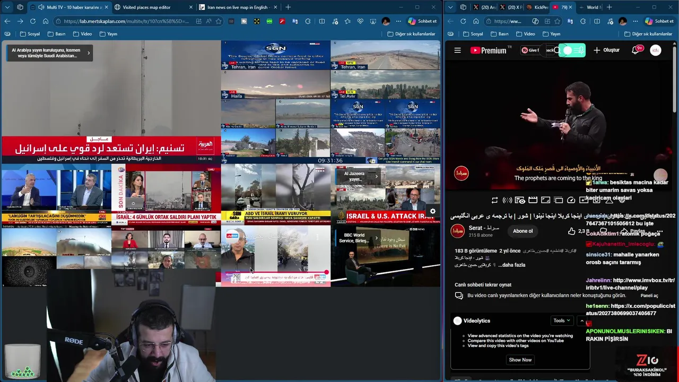Select the Haifa live camera feed
The width and height of the screenshot is (679, 382).
(275, 84)
